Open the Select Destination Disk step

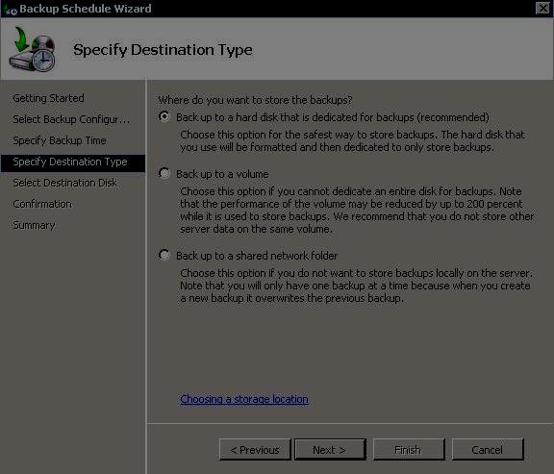(65, 183)
